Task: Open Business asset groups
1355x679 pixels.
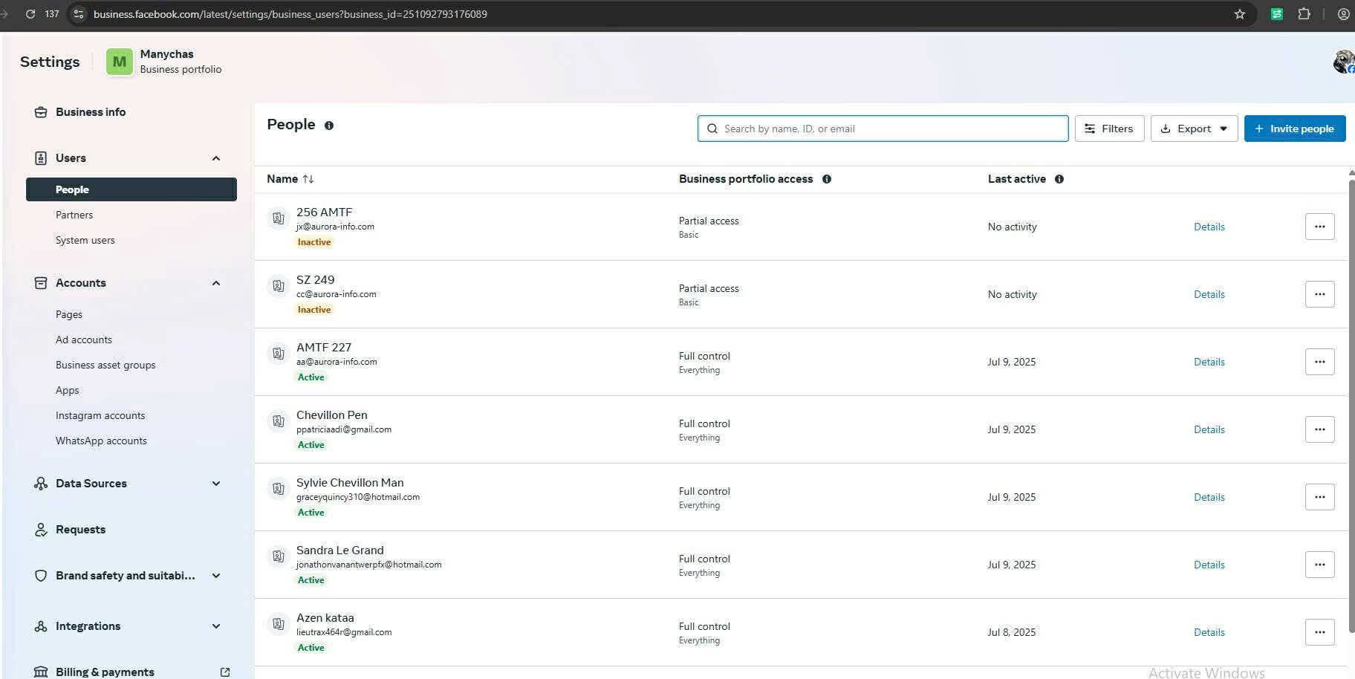Action: tap(105, 365)
